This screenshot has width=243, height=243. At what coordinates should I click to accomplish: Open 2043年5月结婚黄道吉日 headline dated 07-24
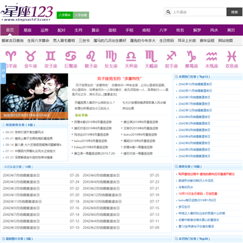tap(21, 182)
